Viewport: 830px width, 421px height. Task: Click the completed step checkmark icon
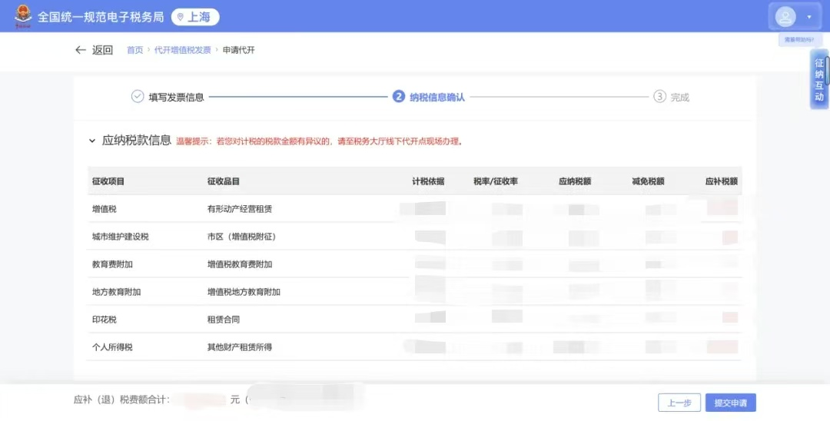click(x=138, y=96)
